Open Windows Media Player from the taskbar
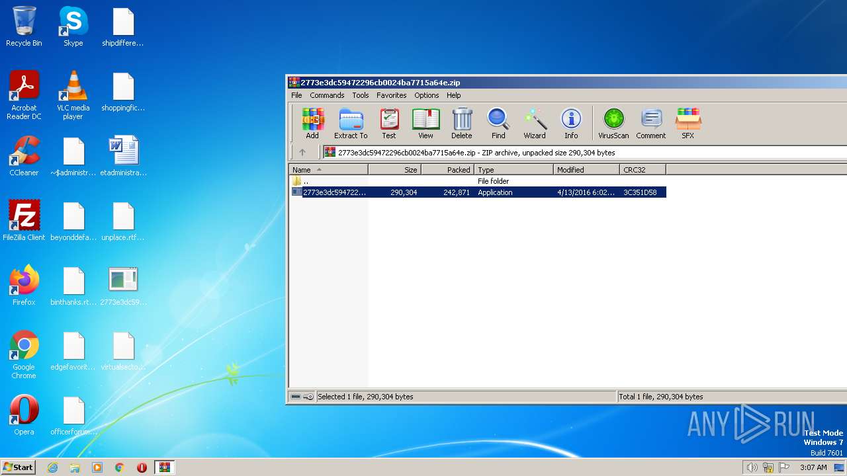847x476 pixels. [97, 467]
